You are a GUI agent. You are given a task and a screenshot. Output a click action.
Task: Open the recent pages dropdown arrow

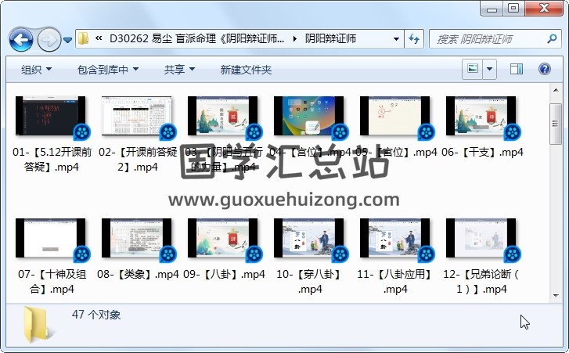67,40
